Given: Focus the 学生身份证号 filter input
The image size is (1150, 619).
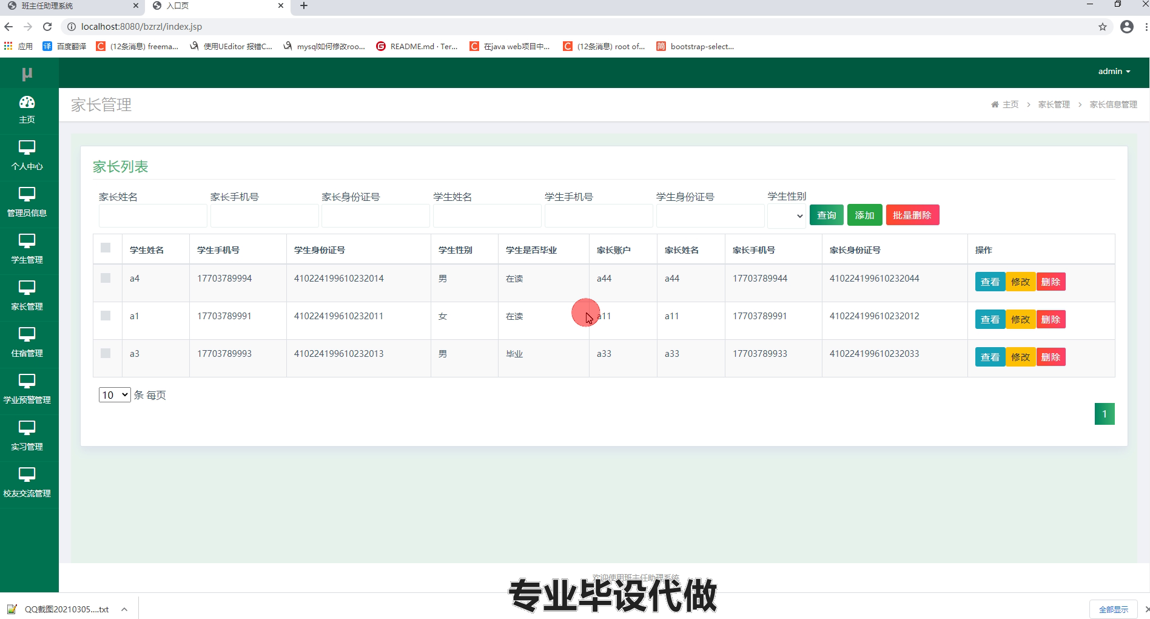Looking at the screenshot, I should coord(710,216).
